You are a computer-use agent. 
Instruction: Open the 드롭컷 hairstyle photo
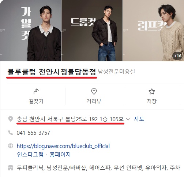(x=92, y=30)
